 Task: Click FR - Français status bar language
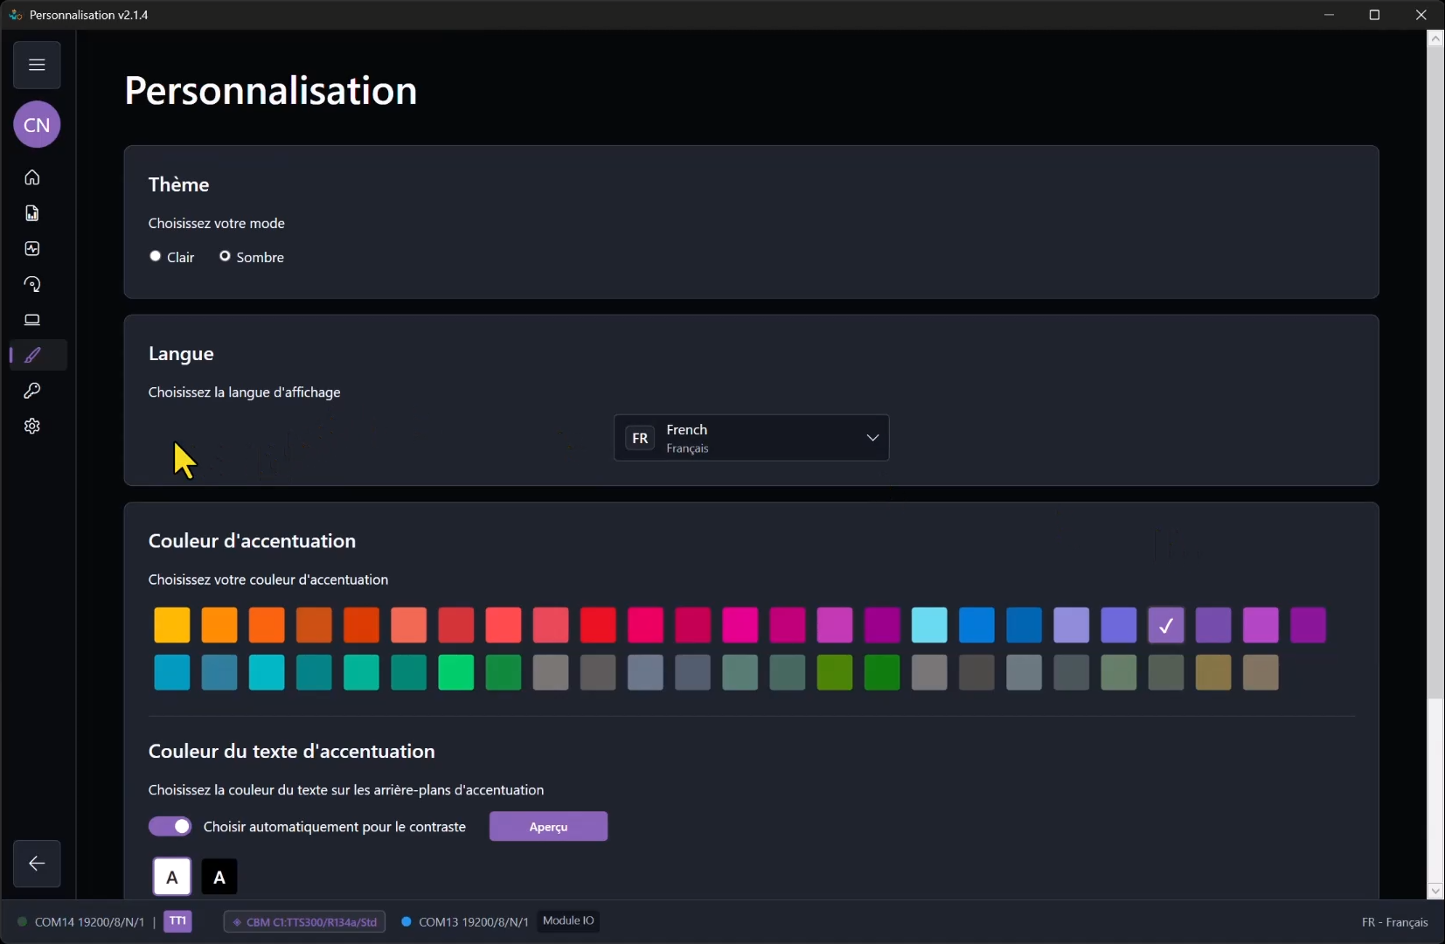point(1394,922)
